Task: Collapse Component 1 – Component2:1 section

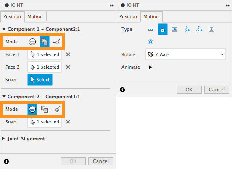Action: (4, 29)
